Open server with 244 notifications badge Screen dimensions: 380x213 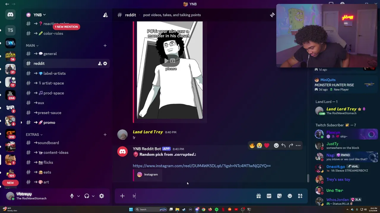pos(10,95)
